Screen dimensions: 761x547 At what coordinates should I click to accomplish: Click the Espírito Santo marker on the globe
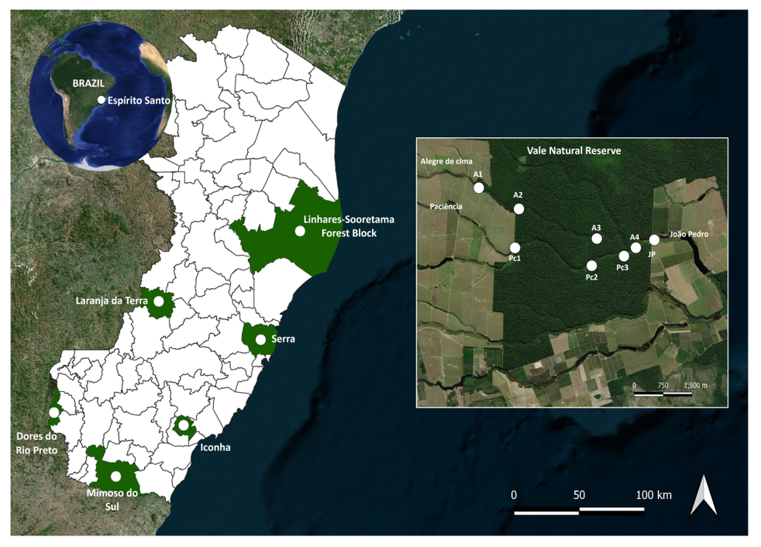tap(101, 100)
